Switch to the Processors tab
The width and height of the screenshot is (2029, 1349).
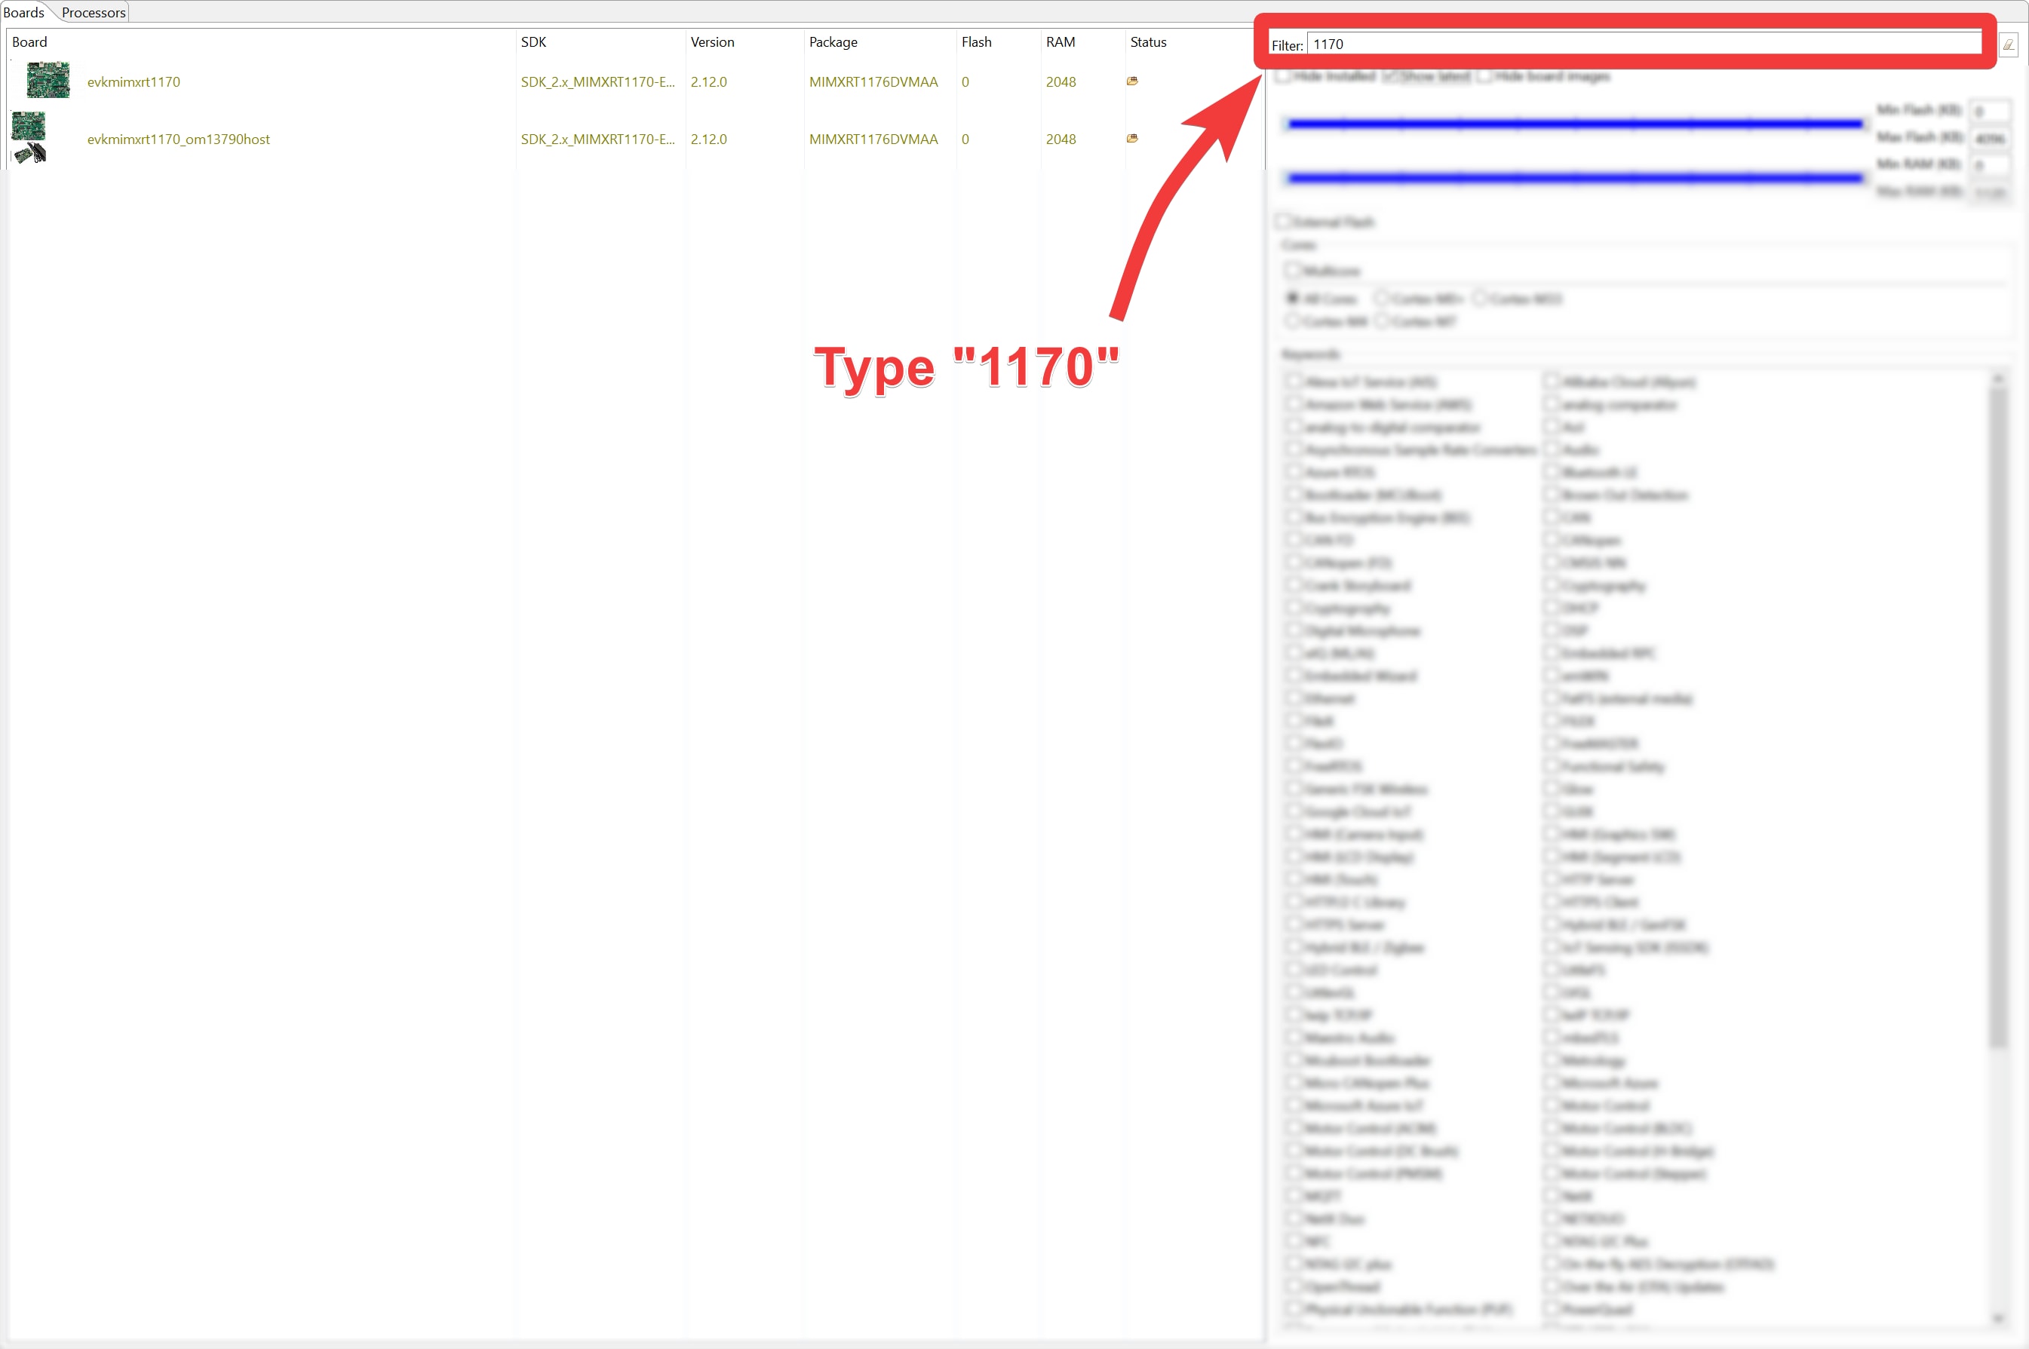(93, 12)
